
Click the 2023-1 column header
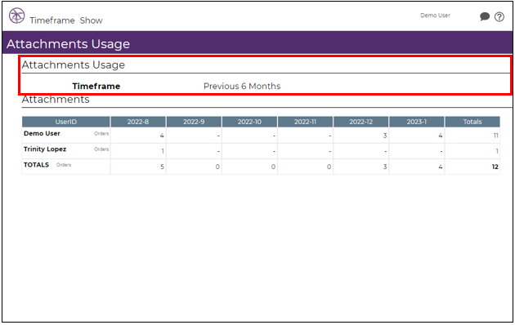click(416, 122)
